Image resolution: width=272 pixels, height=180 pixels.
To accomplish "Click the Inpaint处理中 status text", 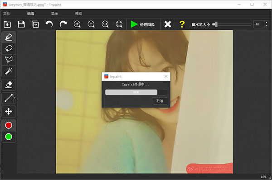I will point(136,85).
